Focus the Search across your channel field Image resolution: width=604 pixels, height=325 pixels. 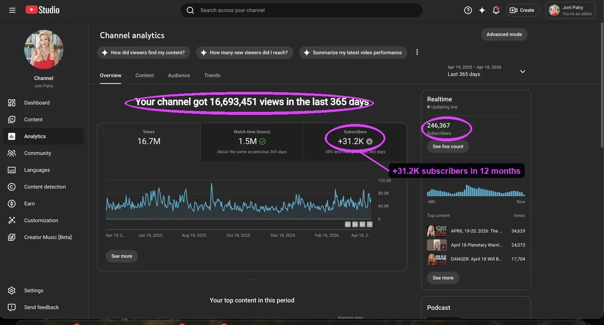[x=301, y=10]
